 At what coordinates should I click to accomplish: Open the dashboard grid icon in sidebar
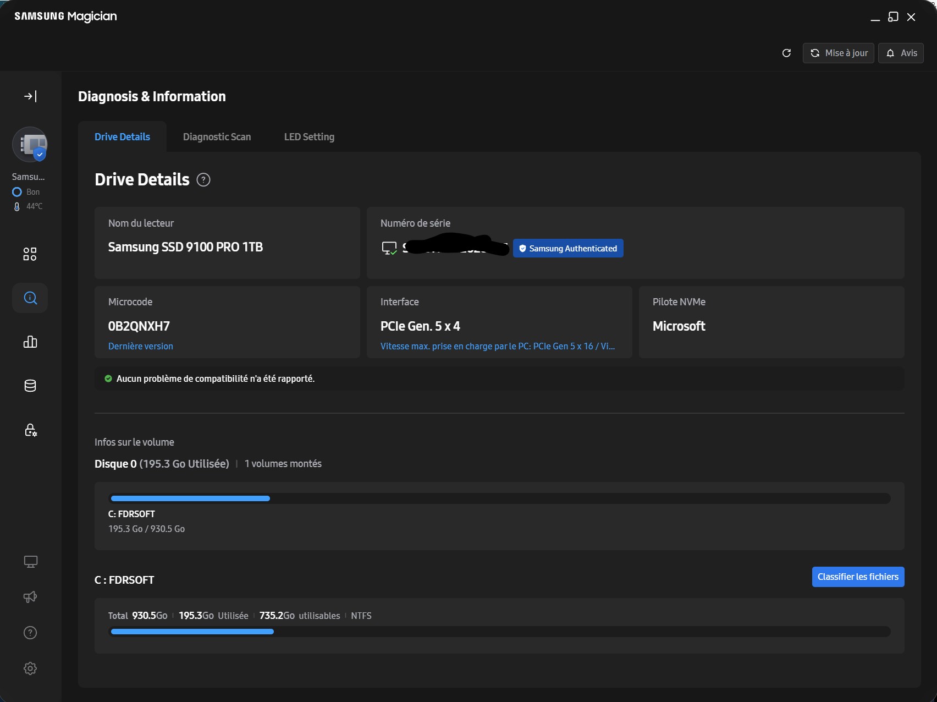point(30,254)
